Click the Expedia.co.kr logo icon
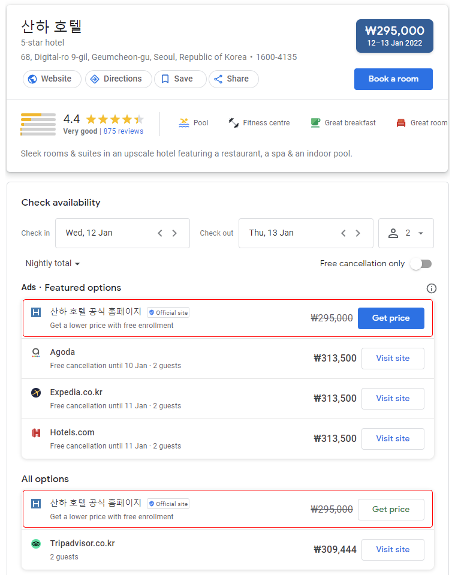 (x=36, y=393)
